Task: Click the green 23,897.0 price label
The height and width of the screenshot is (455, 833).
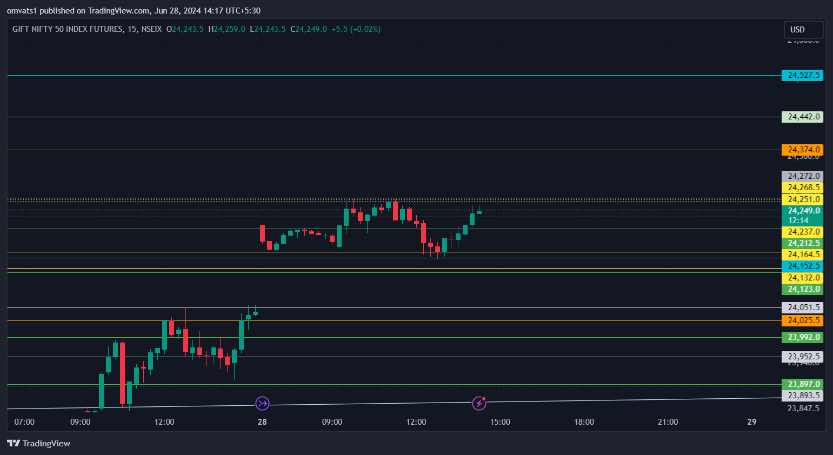Action: tap(802, 384)
